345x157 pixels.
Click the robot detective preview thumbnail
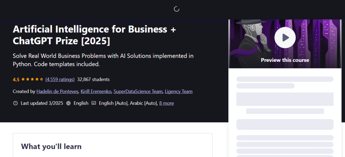click(x=285, y=44)
